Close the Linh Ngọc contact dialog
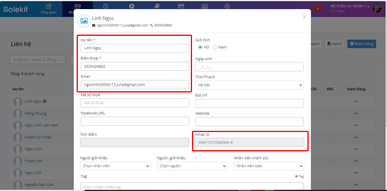 (x=304, y=17)
